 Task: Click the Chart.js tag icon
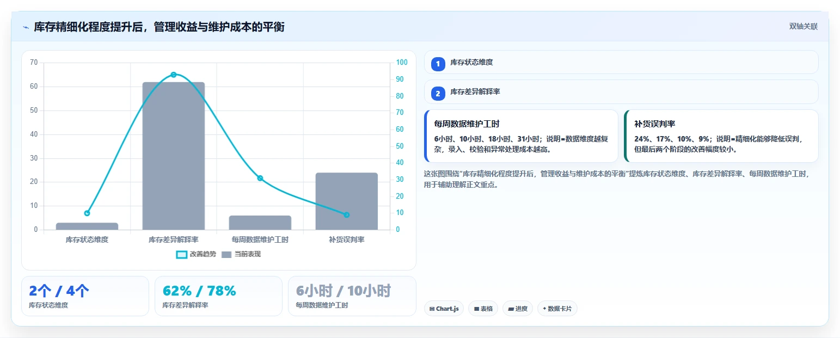[x=432, y=309]
